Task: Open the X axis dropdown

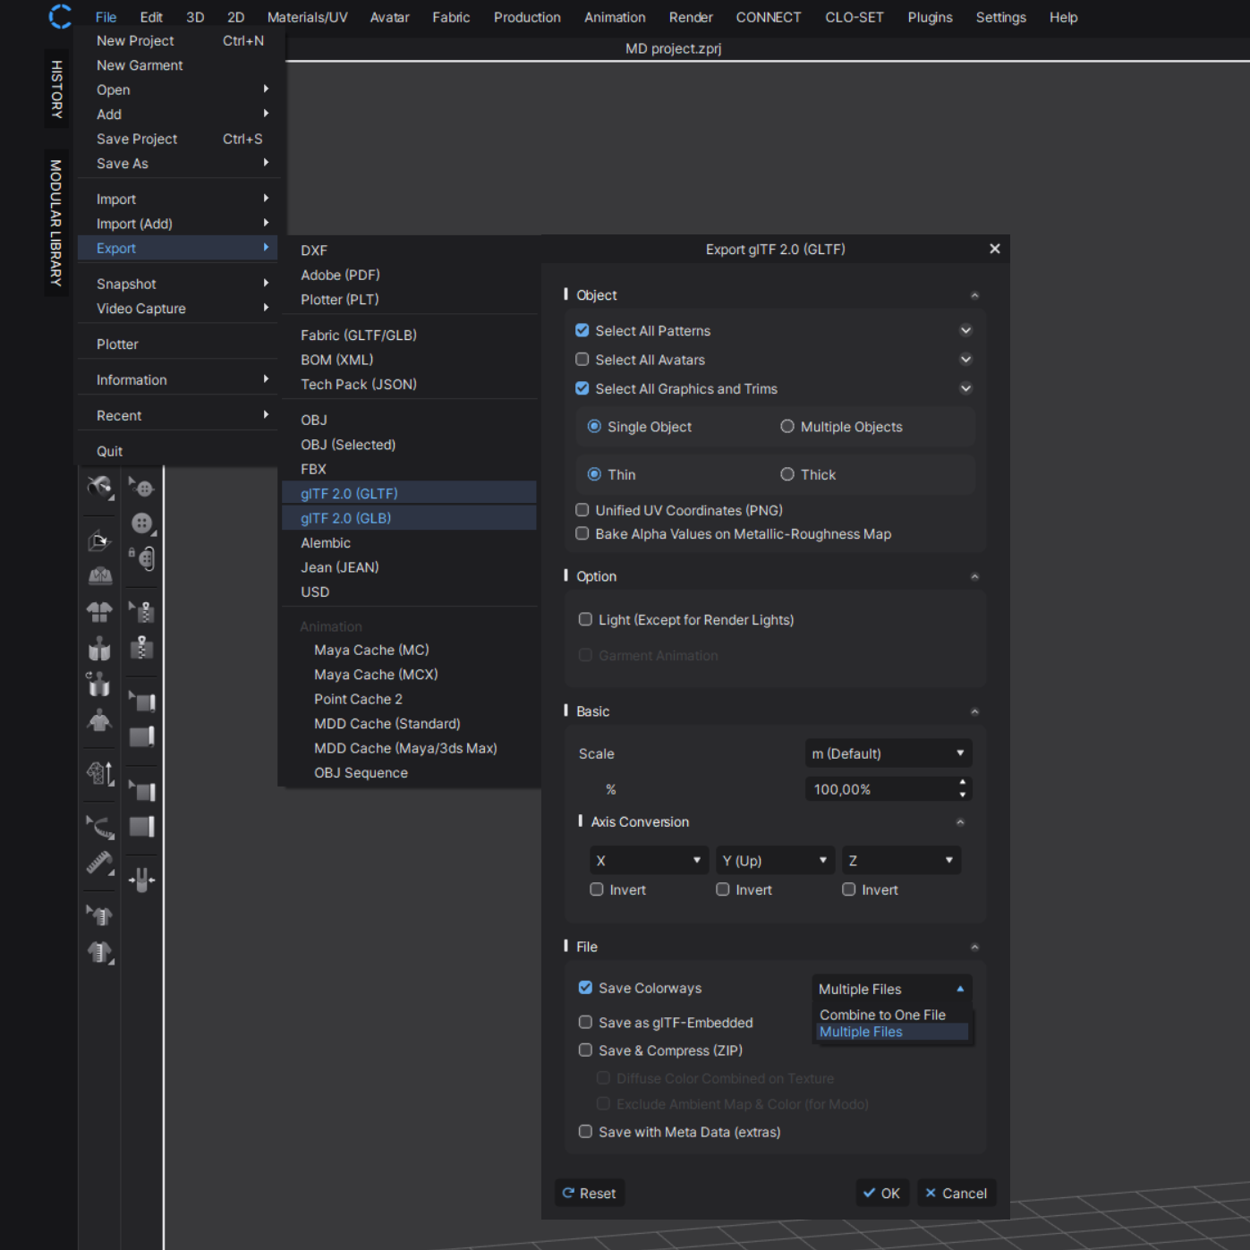Action: click(x=649, y=861)
